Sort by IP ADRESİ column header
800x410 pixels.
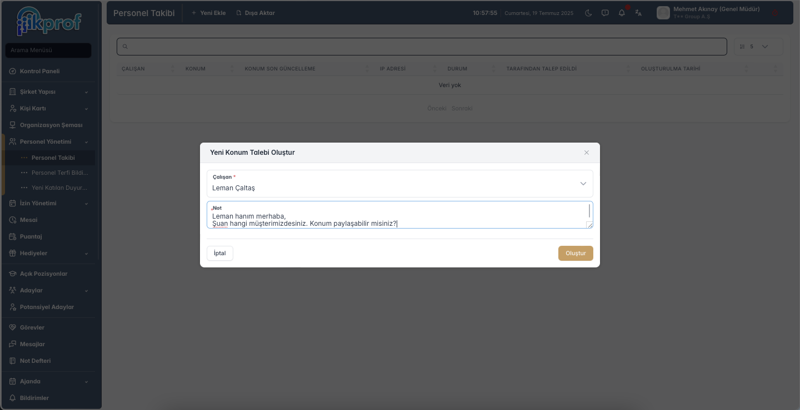393,69
